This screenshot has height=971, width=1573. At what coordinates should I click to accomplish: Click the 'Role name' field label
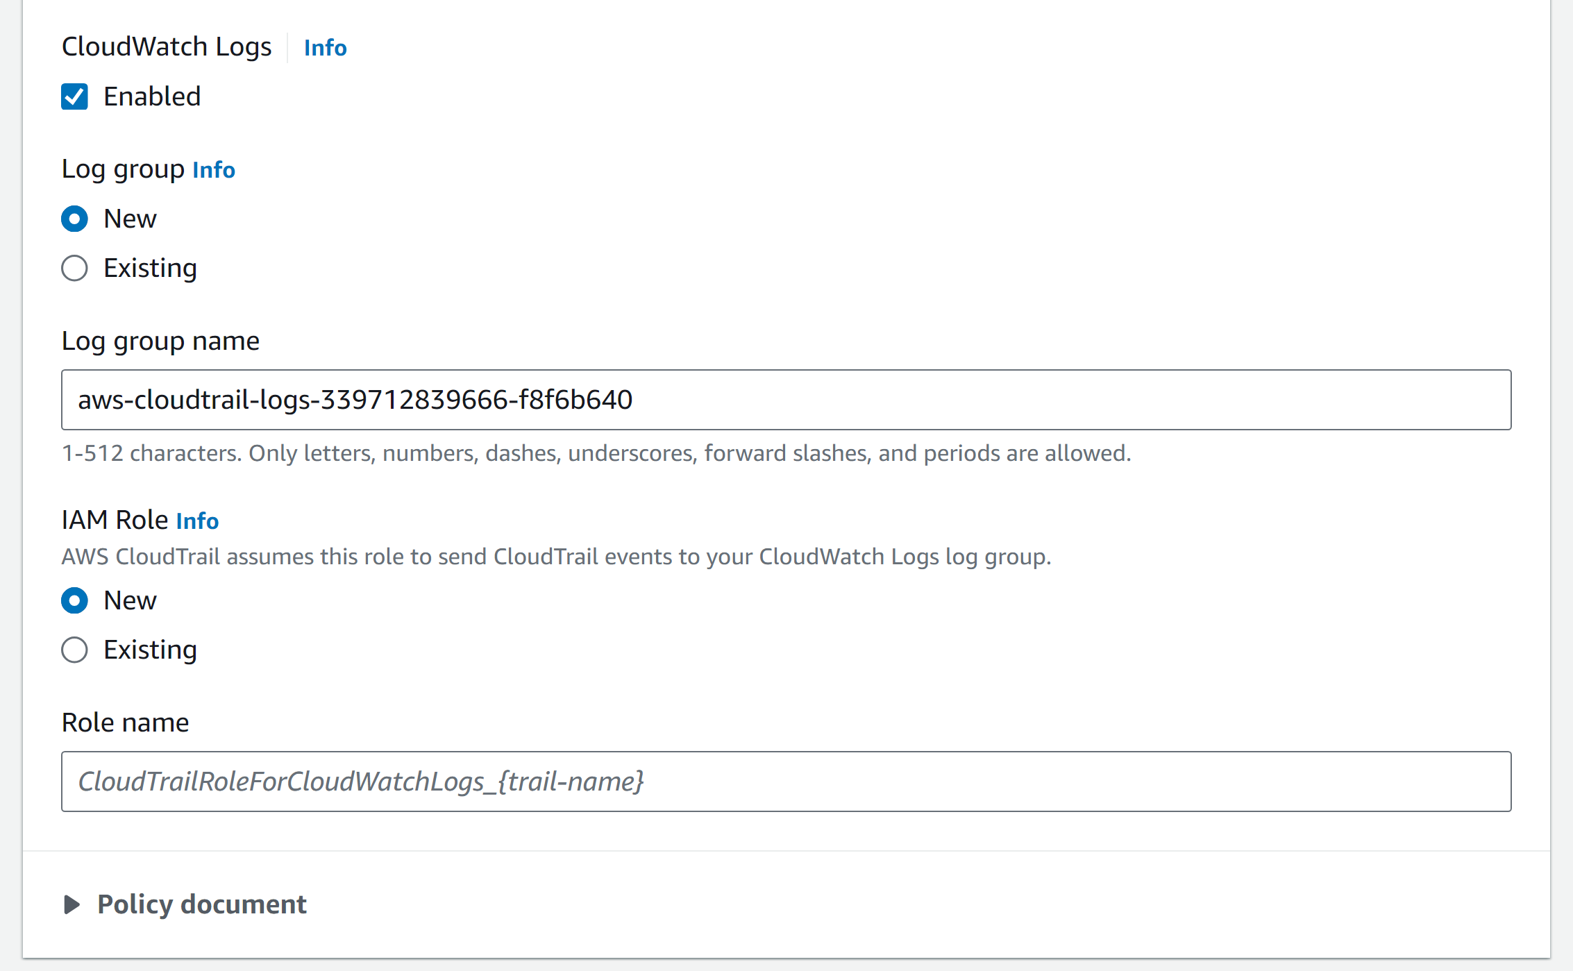pyautogui.click(x=125, y=723)
